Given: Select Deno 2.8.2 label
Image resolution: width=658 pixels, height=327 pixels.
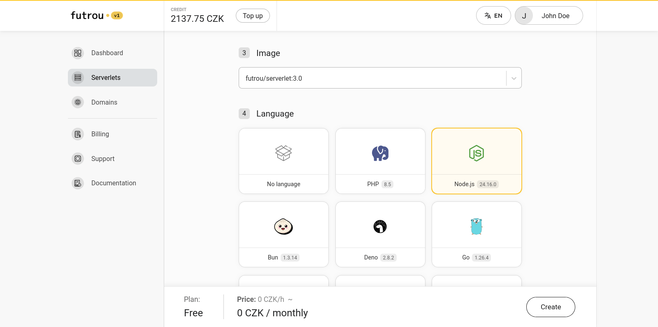Looking at the screenshot, I should tap(380, 257).
